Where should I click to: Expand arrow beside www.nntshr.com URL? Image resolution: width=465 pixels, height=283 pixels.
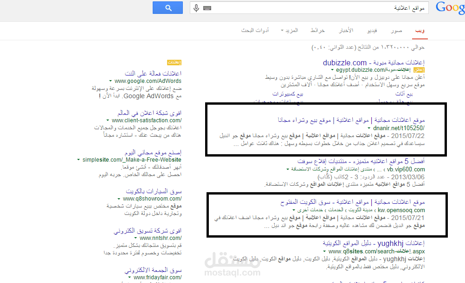click(136, 238)
